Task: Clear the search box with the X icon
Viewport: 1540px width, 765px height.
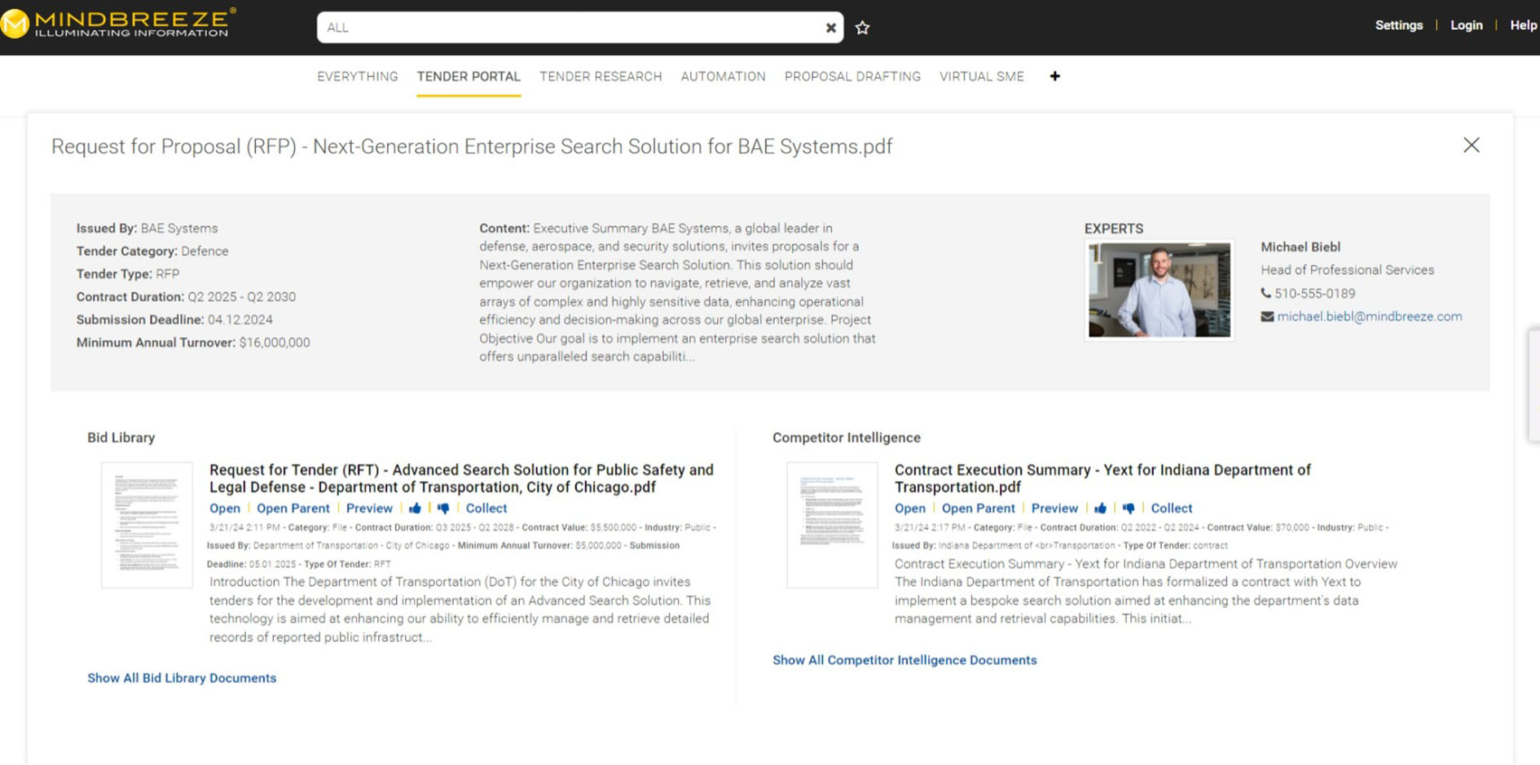Action: coord(830,28)
